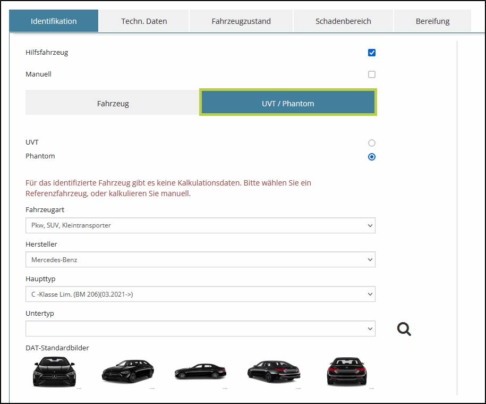The width and height of the screenshot is (486, 404).
Task: Click the Fahrzeug button
Action: point(113,104)
